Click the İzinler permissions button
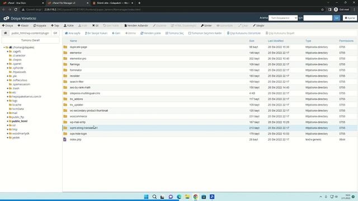Screen dimensions: 358x201 pos(206,26)
